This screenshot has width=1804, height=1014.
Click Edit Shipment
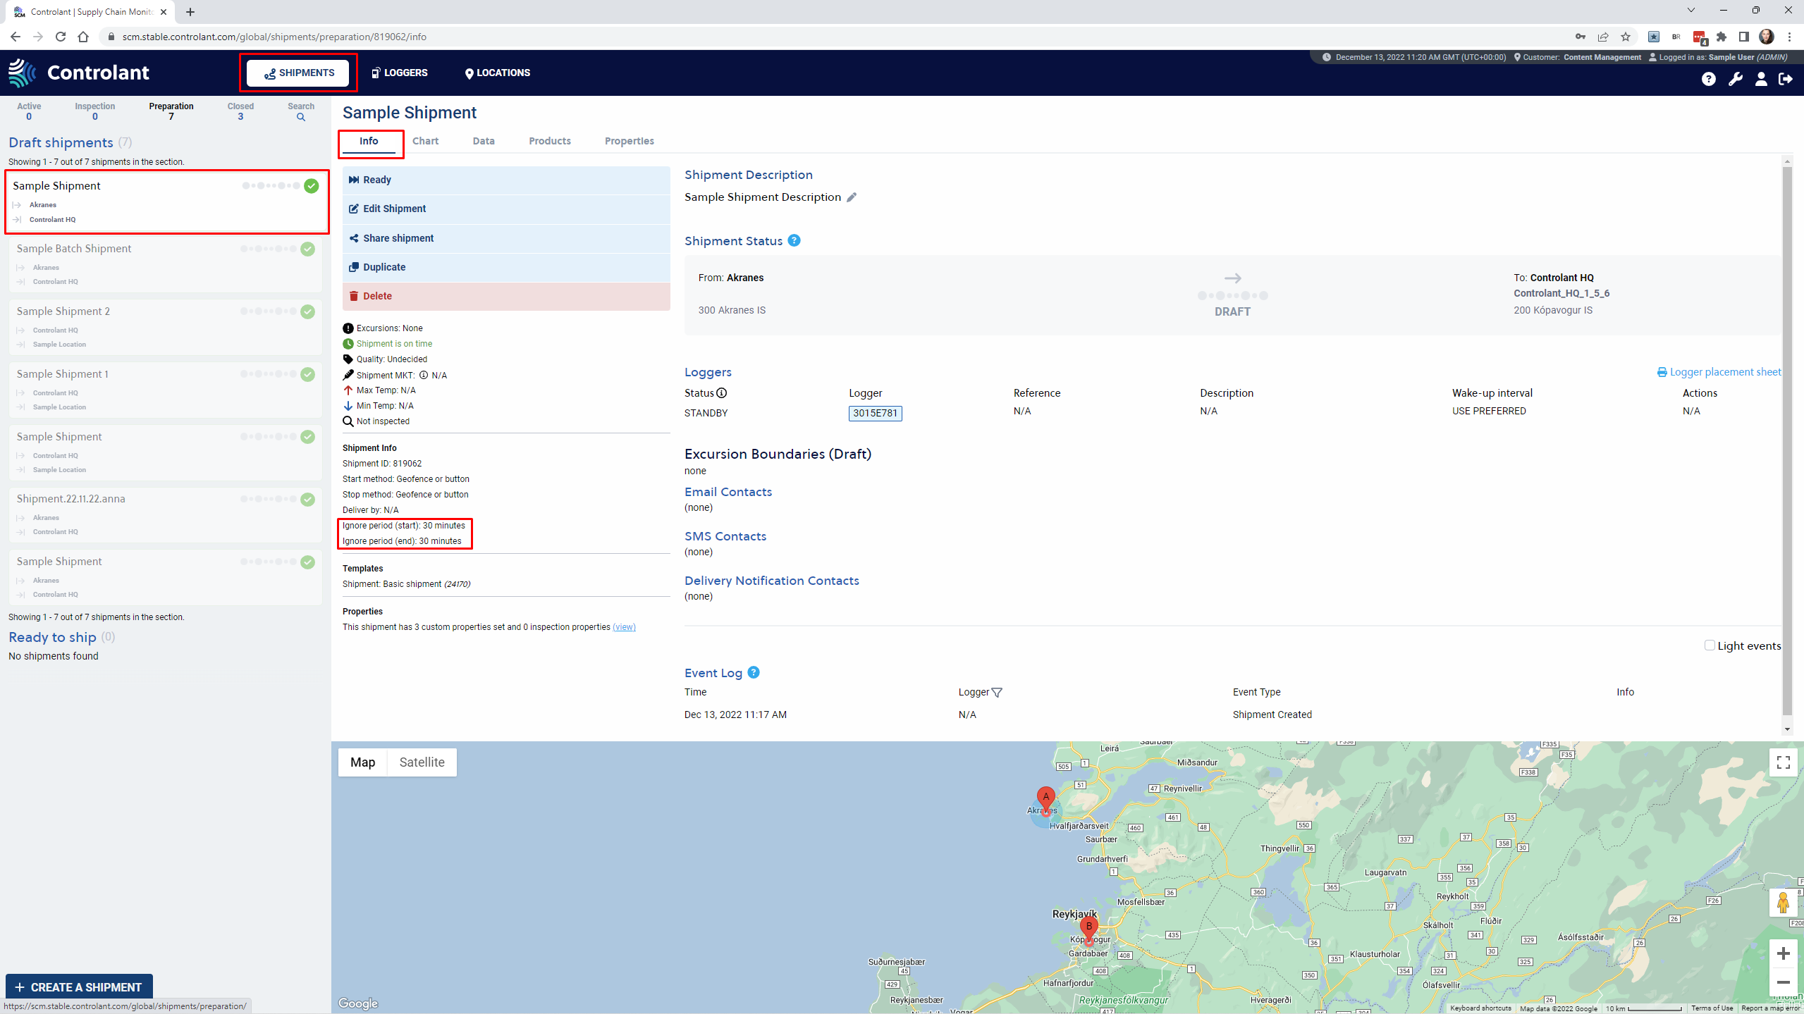[x=506, y=209]
